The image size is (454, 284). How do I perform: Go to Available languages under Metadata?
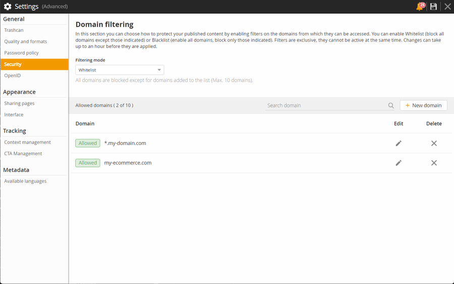pyautogui.click(x=25, y=181)
